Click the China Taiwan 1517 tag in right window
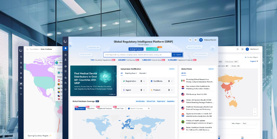Screen dimensions: 277x139 (231, 62)
